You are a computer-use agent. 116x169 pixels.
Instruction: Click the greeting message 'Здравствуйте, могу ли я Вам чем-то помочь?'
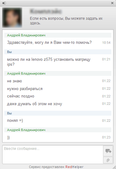[x=49, y=43]
